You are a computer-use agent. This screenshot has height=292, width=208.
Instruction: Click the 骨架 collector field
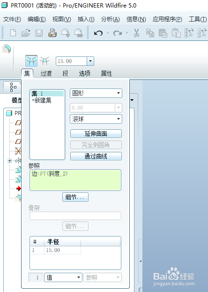75,216
